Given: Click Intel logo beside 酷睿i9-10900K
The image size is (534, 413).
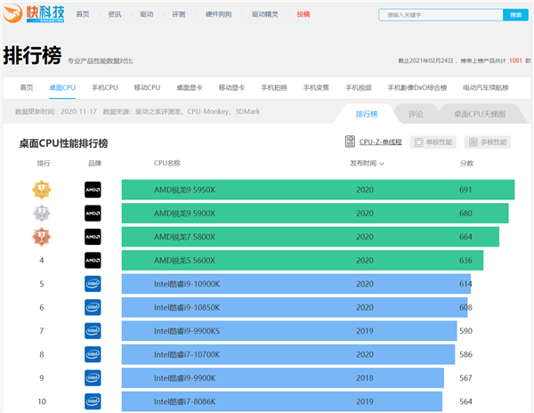Looking at the screenshot, I should [x=93, y=284].
